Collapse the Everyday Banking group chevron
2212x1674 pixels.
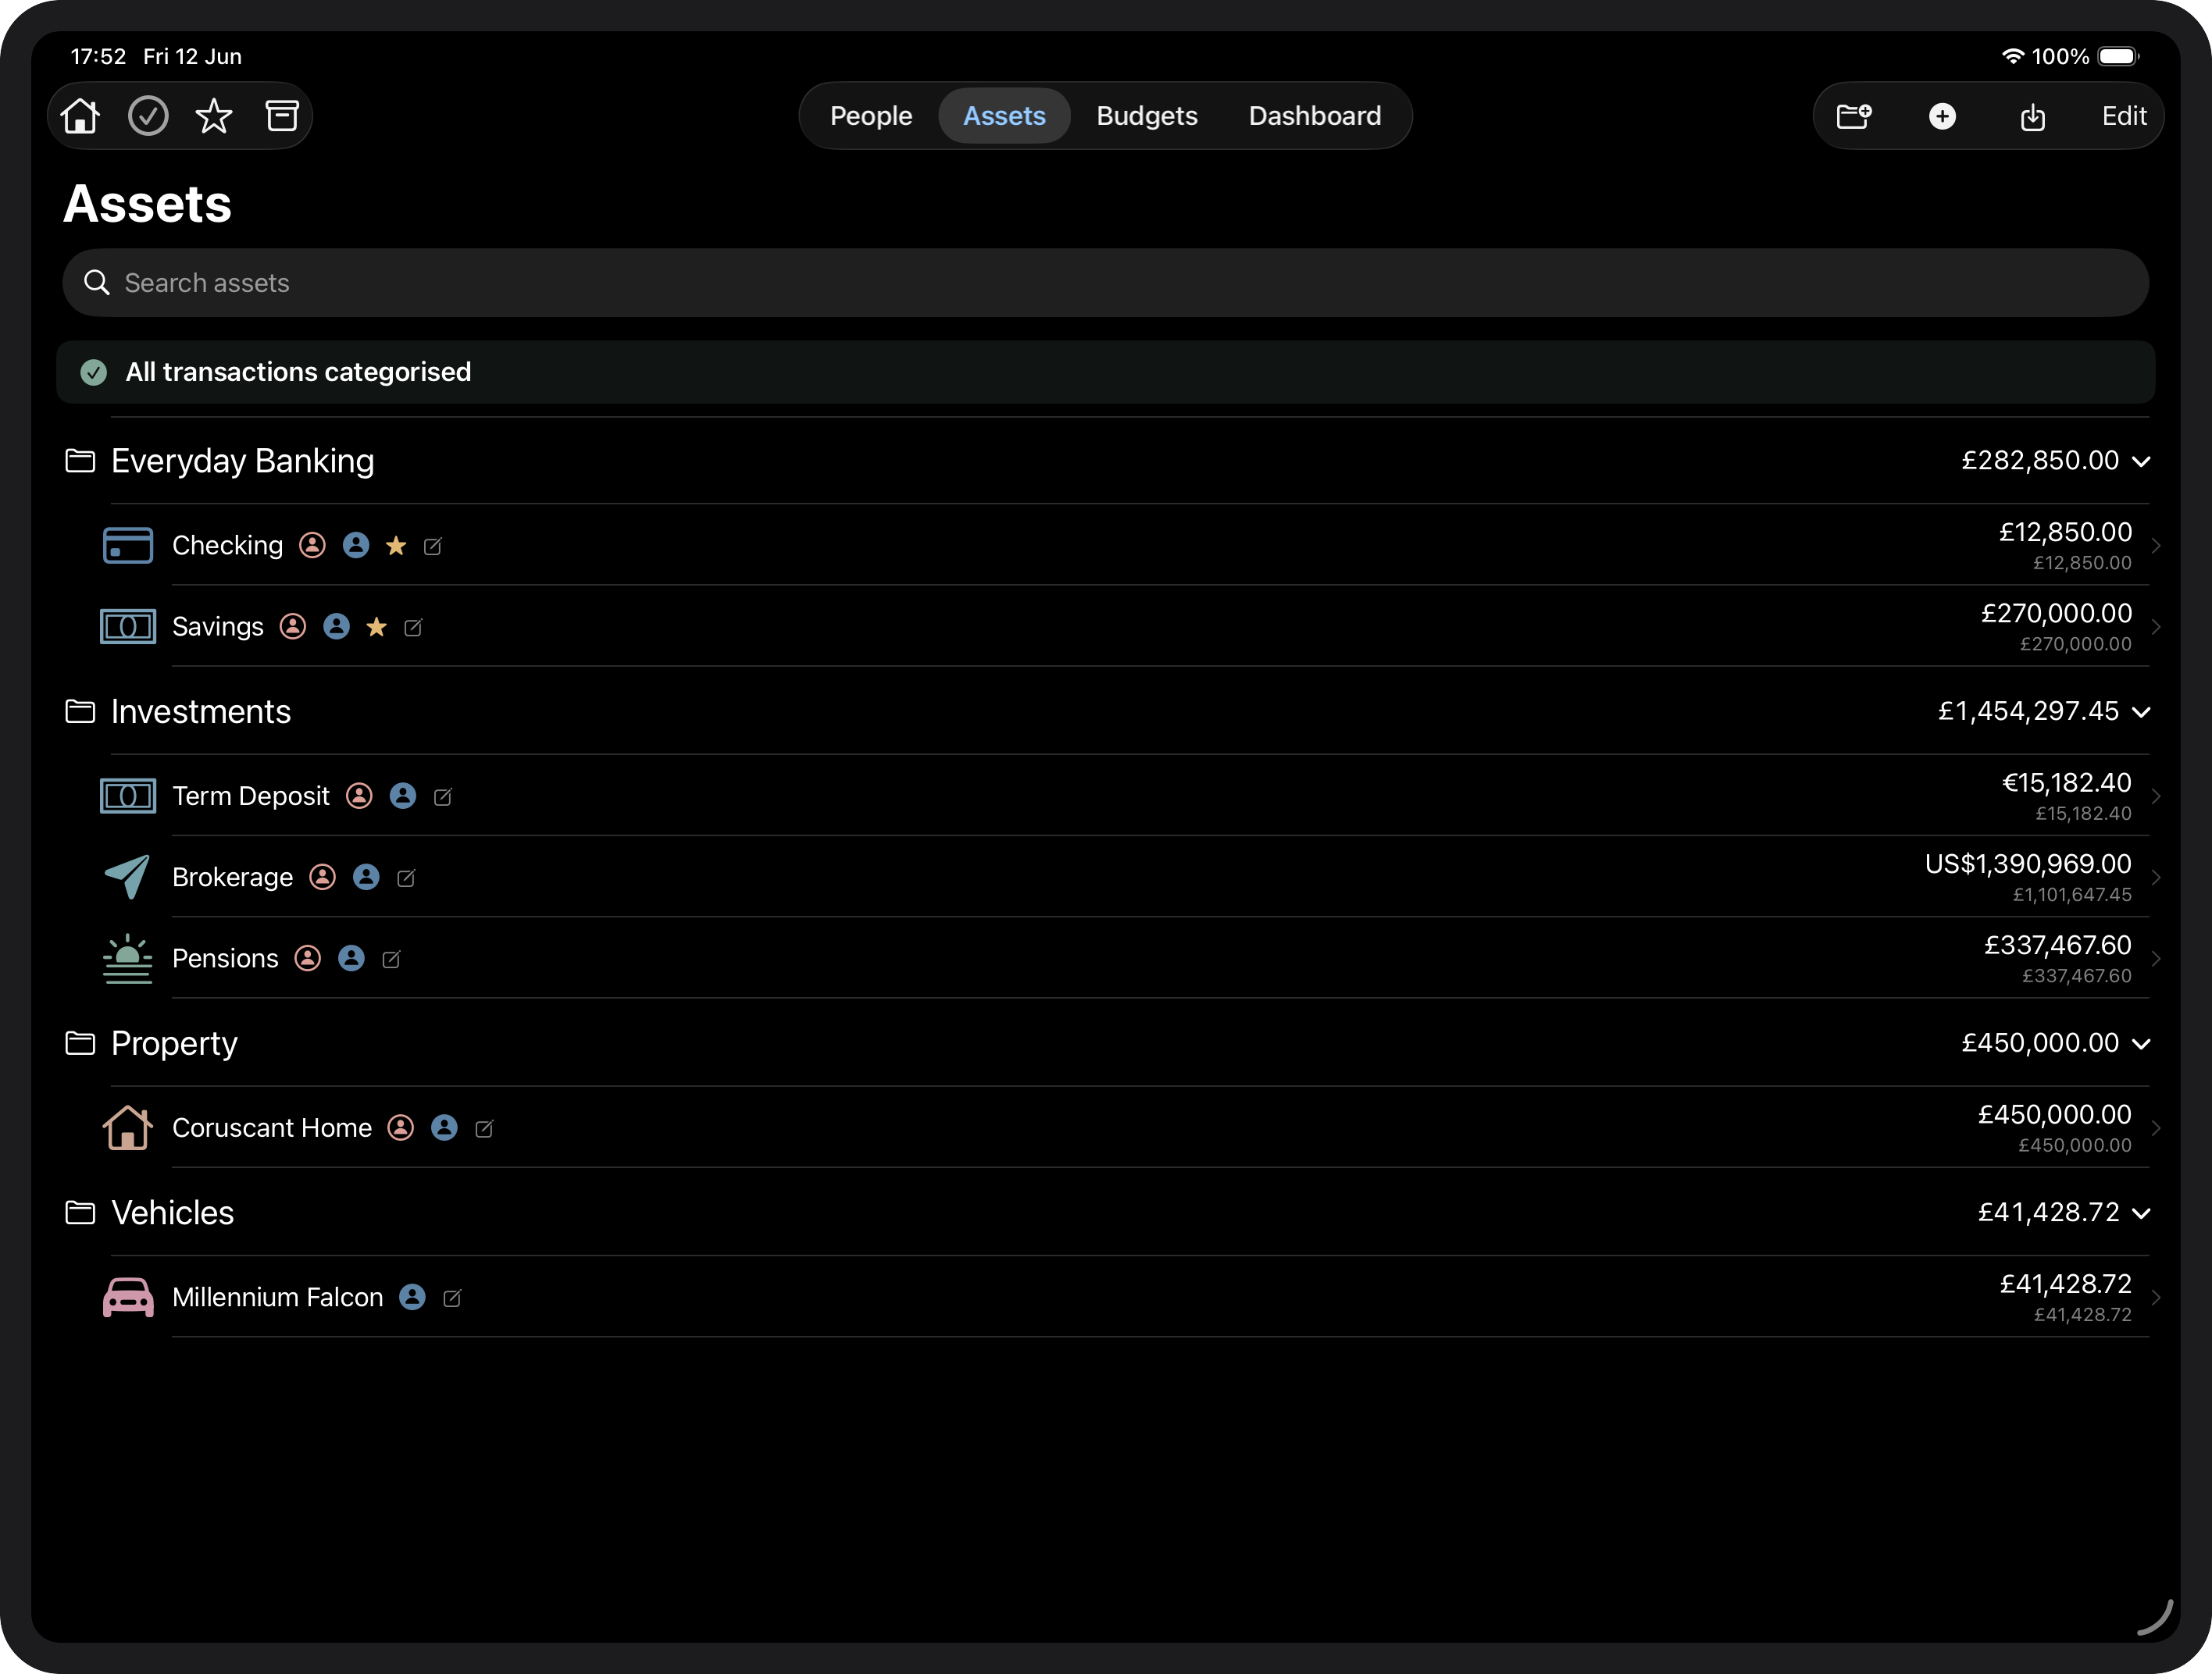[2141, 461]
